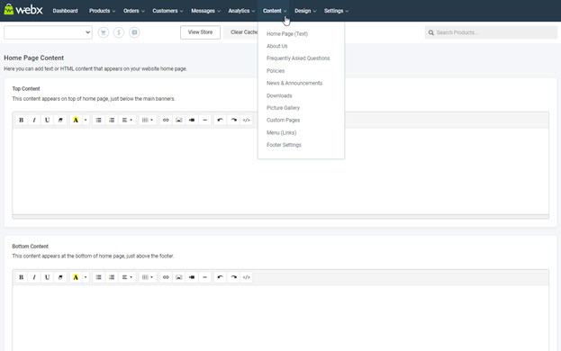Open code view in Bottom Content editor
The height and width of the screenshot is (351, 561).
pos(247,277)
